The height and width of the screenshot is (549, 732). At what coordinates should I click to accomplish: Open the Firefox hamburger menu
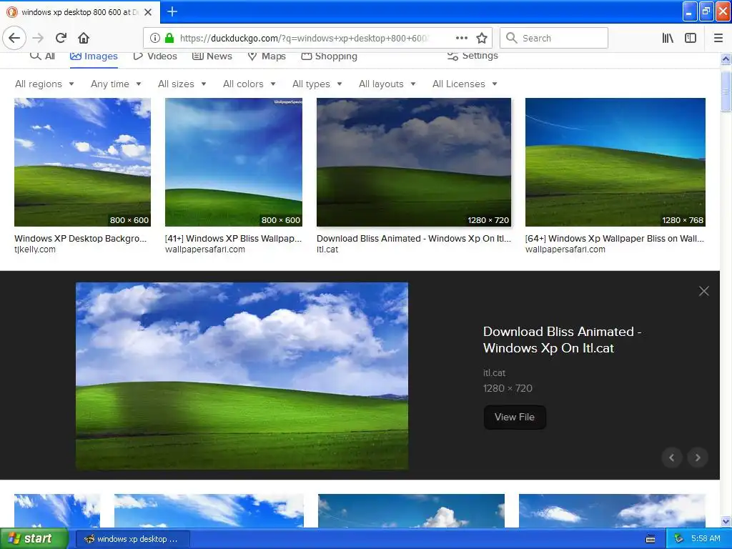tap(718, 38)
